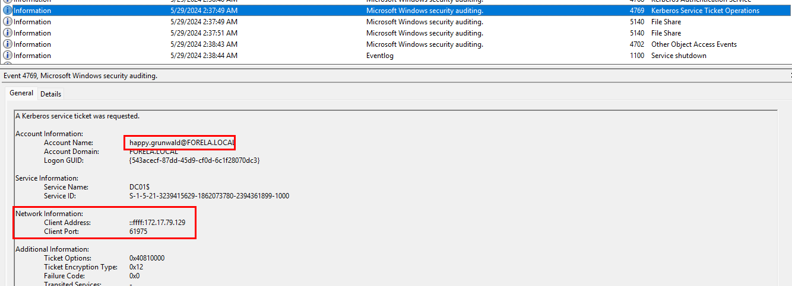Click info icon of the 4769 Kerberos event row
Viewport: 792px width, 286px height.
pyautogui.click(x=8, y=11)
